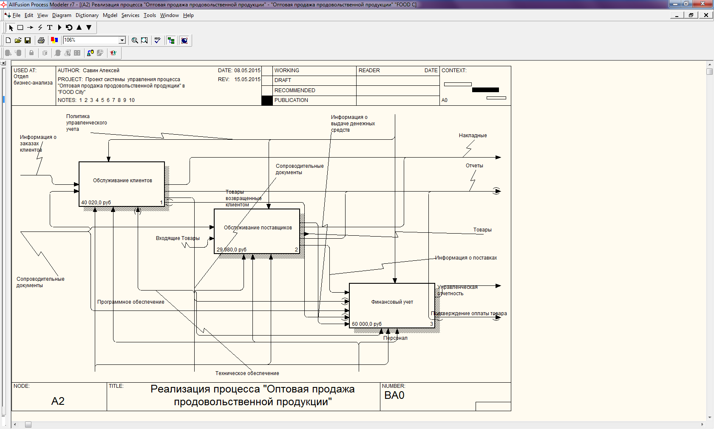This screenshot has height=429, width=714.
Task: Click the Zoom In magnifier button
Action: coord(135,40)
